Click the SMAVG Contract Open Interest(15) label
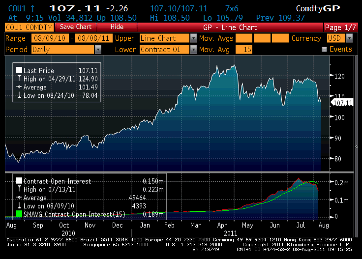 (x=74, y=214)
